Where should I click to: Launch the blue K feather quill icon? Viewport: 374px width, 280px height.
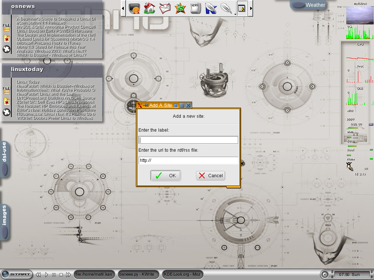(x=211, y=8)
